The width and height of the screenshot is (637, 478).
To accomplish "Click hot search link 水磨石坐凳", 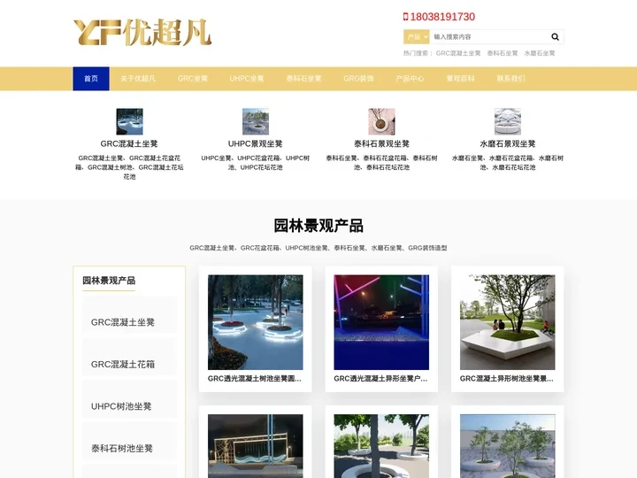I will [x=540, y=53].
